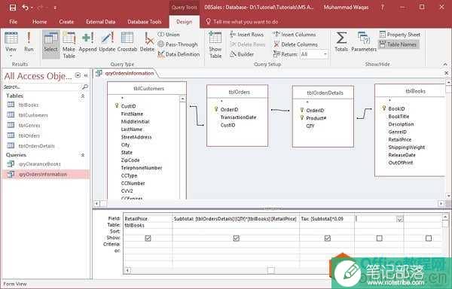
Task: Choose the Make Table query type
Action: 69,45
